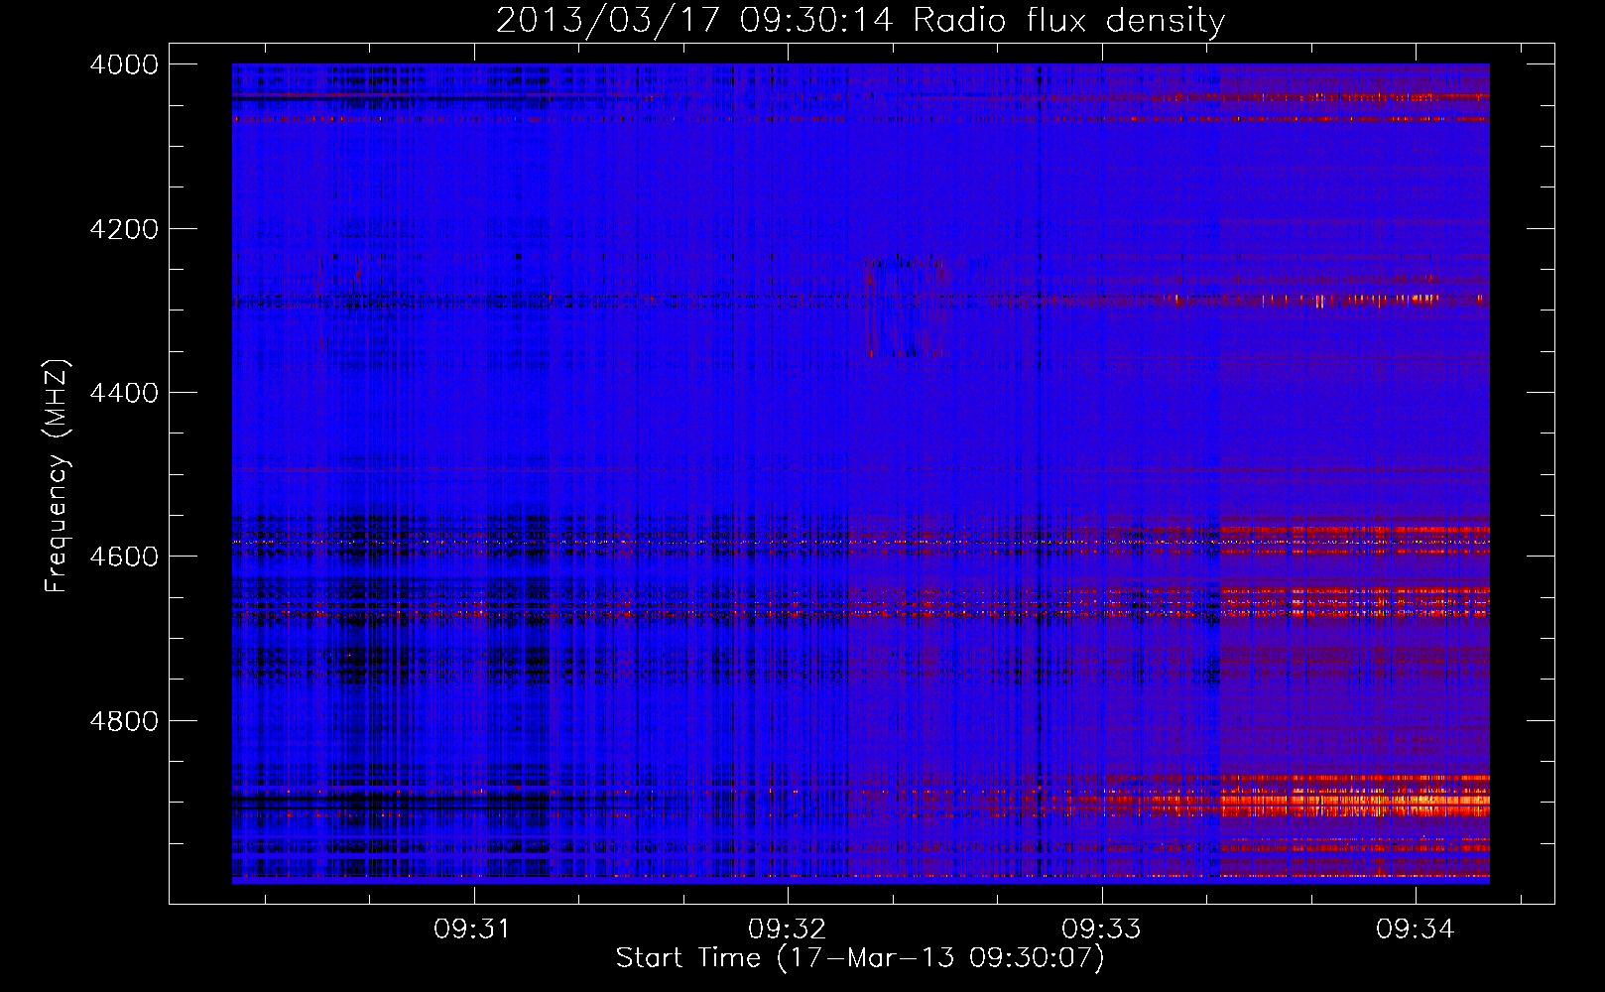Select the plot title "Radio flux density"
Screen dimensions: 1605x992
[1068, 20]
